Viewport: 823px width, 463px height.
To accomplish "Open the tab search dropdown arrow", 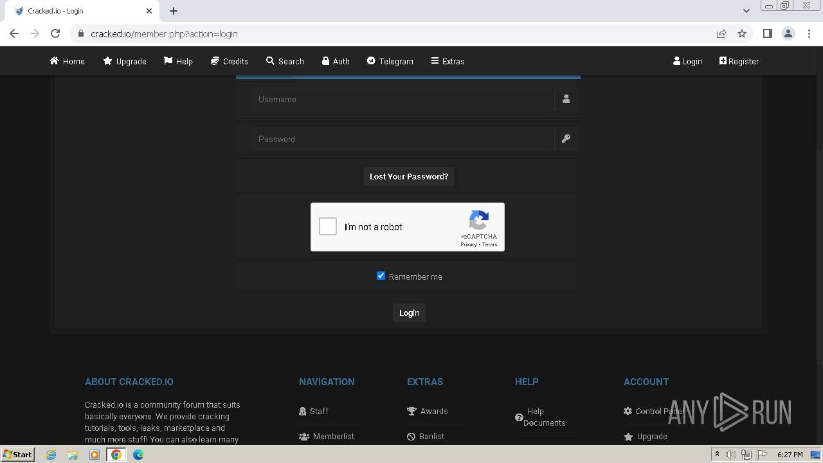I will coord(746,11).
